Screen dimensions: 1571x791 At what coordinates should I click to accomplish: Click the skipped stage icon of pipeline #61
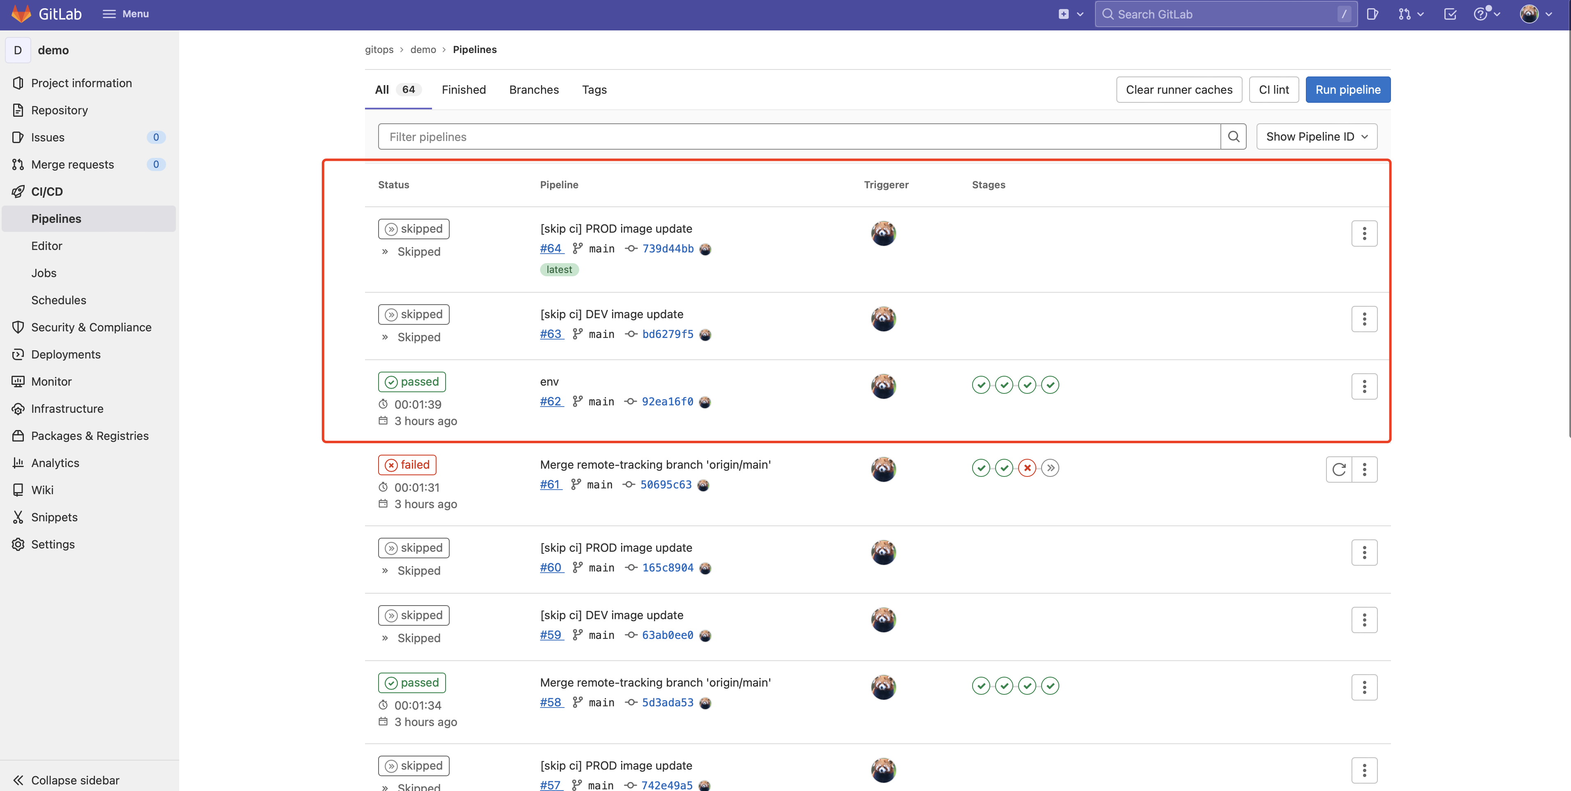coord(1049,468)
